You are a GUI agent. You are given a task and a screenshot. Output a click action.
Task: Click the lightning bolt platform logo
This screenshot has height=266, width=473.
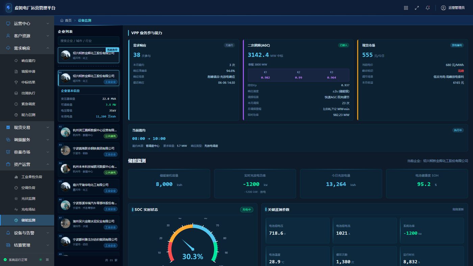(x=9, y=8)
